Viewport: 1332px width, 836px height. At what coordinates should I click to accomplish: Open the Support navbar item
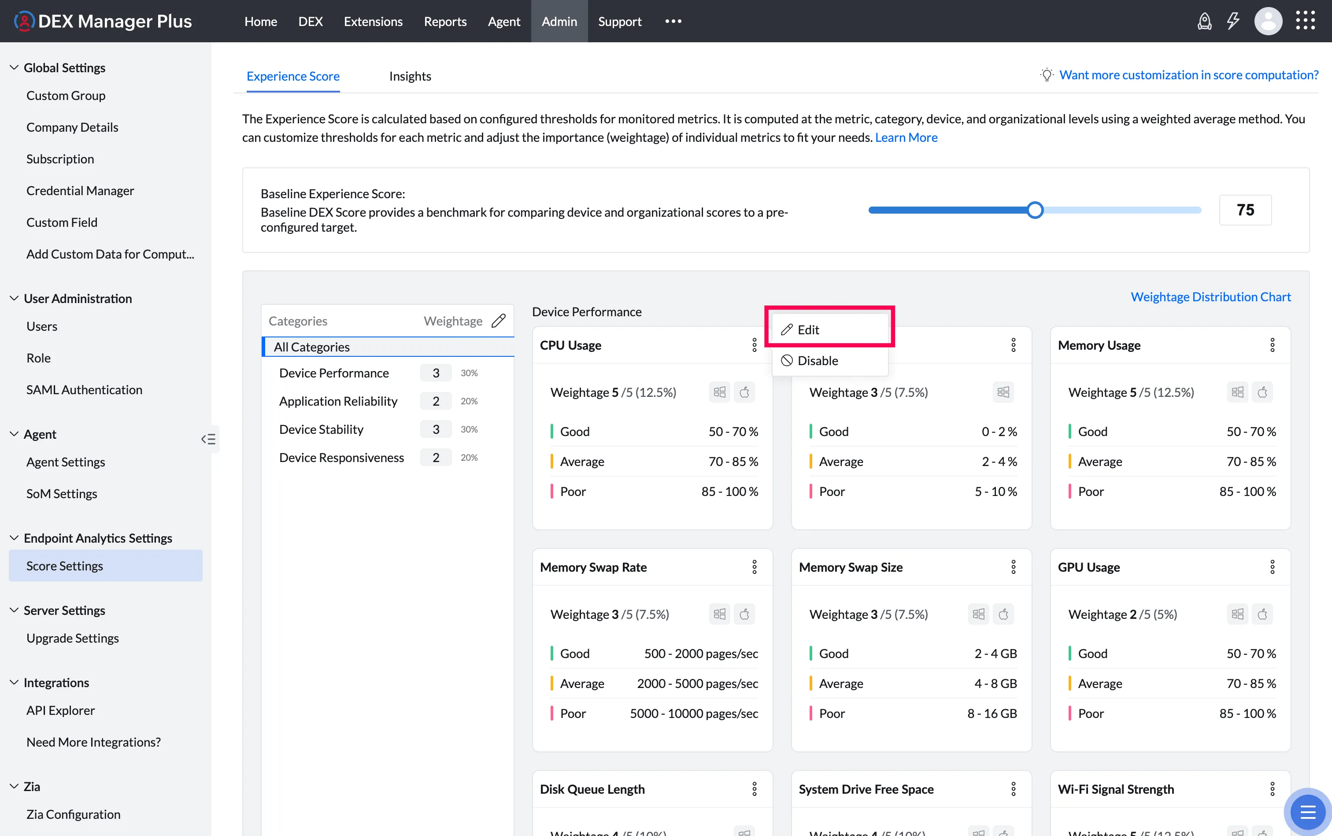tap(620, 21)
